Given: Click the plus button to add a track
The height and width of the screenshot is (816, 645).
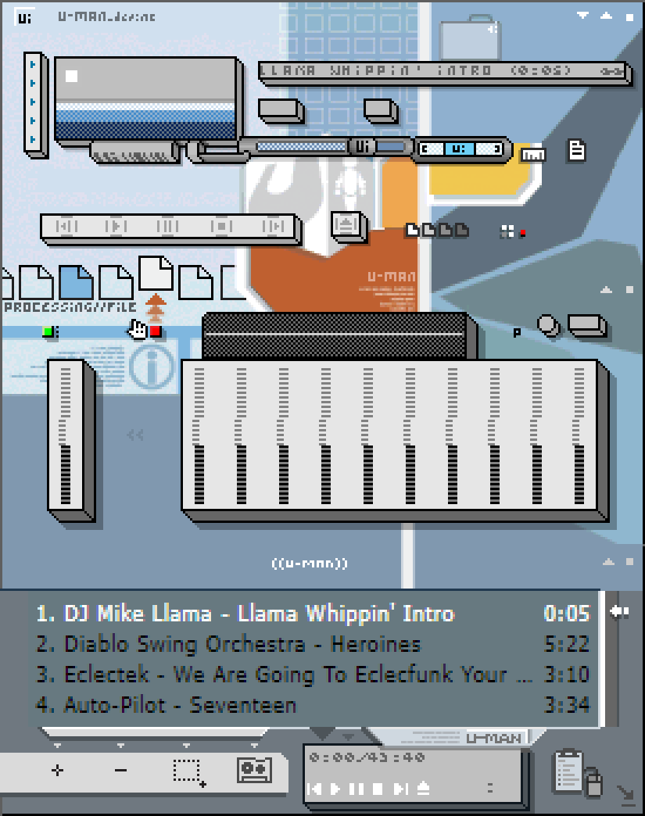Looking at the screenshot, I should pos(56,770).
